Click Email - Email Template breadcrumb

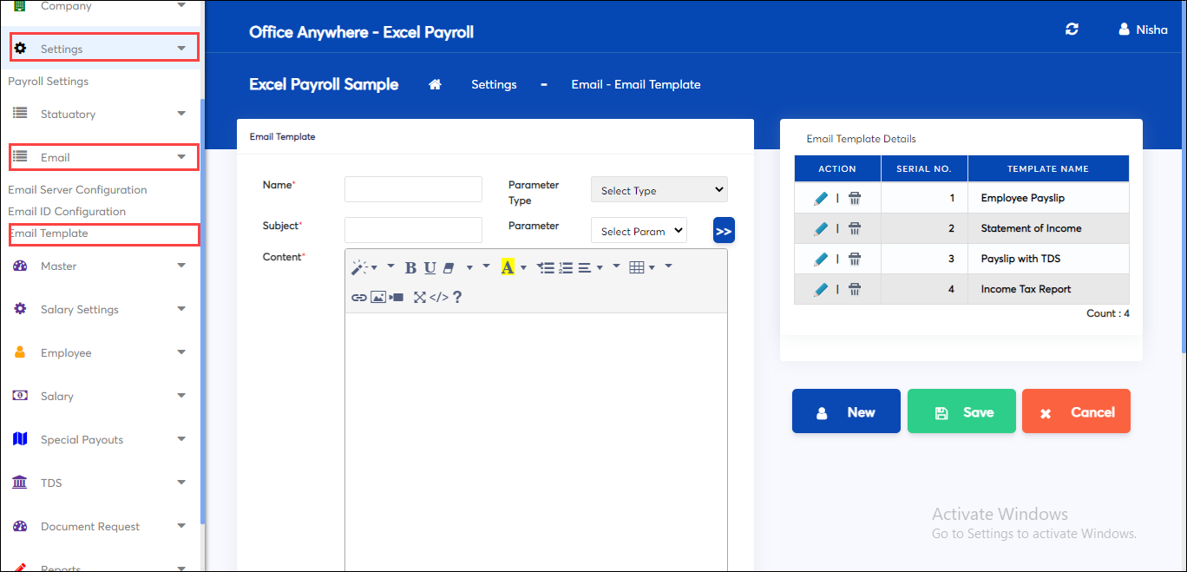click(x=636, y=84)
